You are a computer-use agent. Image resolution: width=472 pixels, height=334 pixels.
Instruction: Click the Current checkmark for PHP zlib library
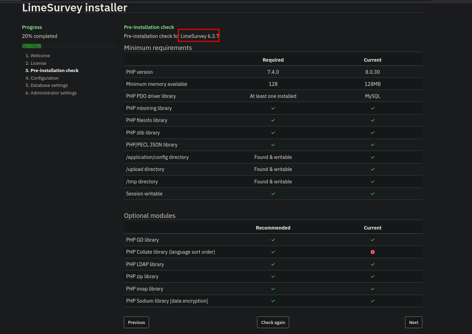(x=373, y=133)
